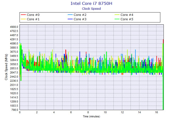The width and height of the screenshot is (183, 122).
Task: Click the Core #1 yellow legend line
Action: pos(23,19)
